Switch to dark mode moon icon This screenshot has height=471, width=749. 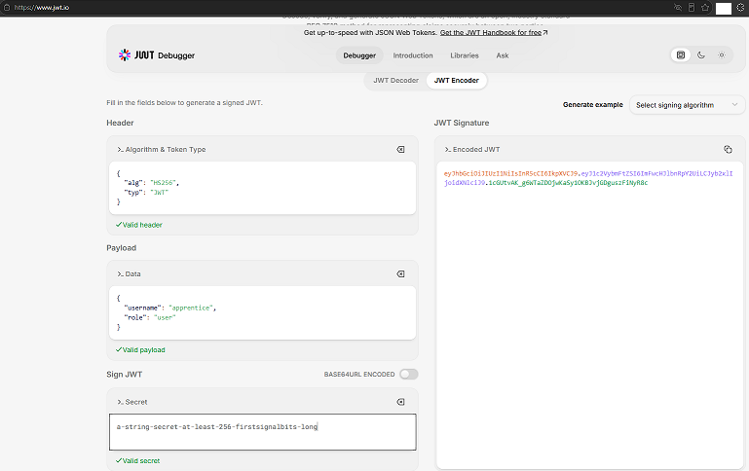[x=700, y=54]
